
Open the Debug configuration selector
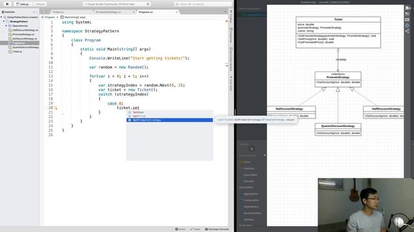23,5
